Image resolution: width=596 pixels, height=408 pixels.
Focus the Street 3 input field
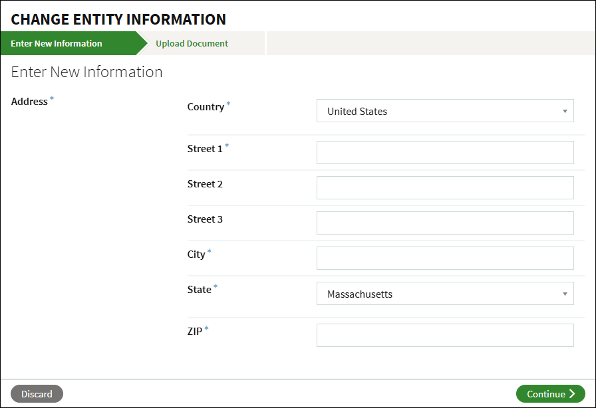point(445,223)
